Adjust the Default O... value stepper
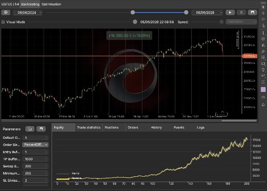The height and width of the screenshot is (191, 267). click(46, 137)
